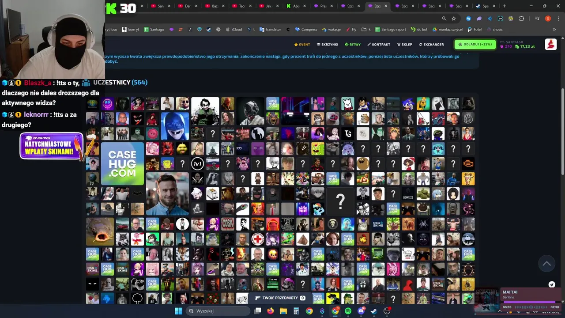Image resolution: width=565 pixels, height=318 pixels.
Task: Click the purple smiley face avatar
Action: click(107, 104)
